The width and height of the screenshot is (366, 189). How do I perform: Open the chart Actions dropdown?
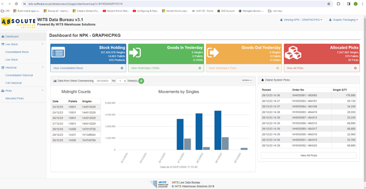247,80
